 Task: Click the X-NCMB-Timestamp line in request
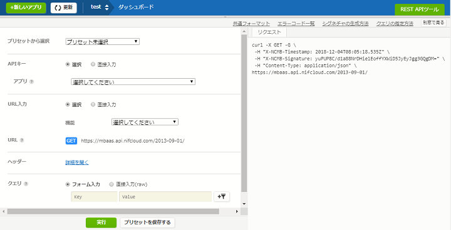(322, 52)
